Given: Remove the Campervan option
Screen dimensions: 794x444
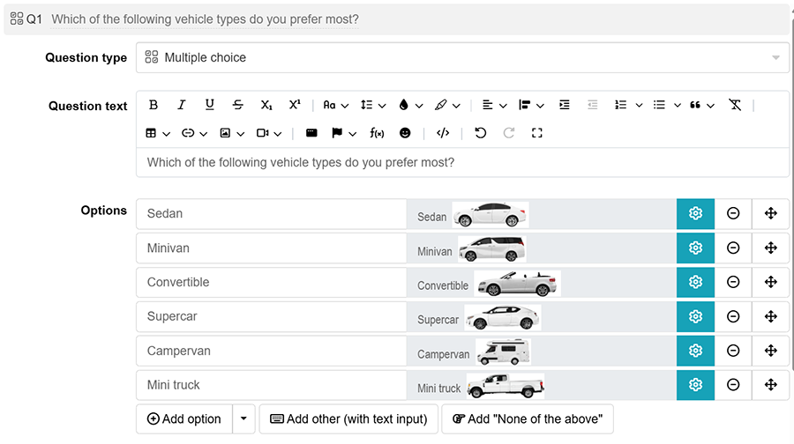Looking at the screenshot, I should click(x=733, y=351).
